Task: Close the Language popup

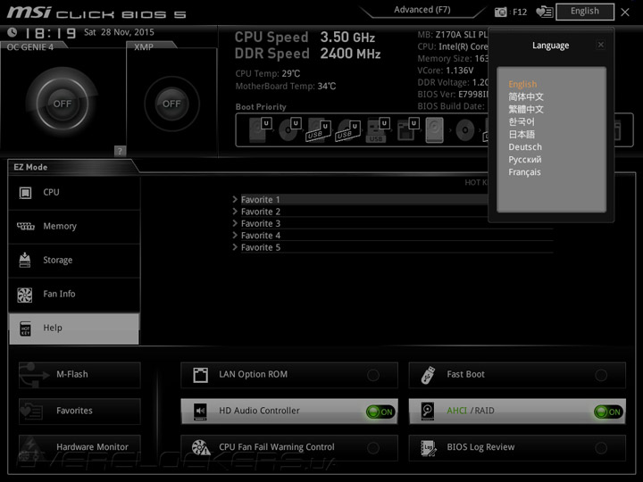Action: 601,45
